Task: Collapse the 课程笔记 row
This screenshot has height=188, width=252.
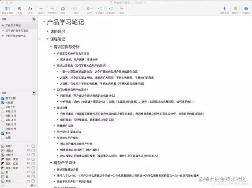Action: (x=48, y=39)
